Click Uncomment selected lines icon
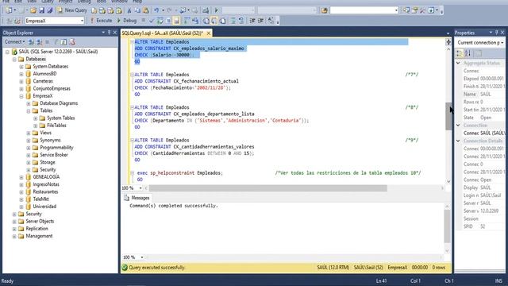The image size is (508, 286). click(241, 21)
